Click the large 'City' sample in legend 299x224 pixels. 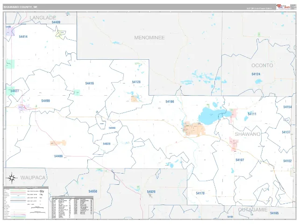click(x=42, y=191)
